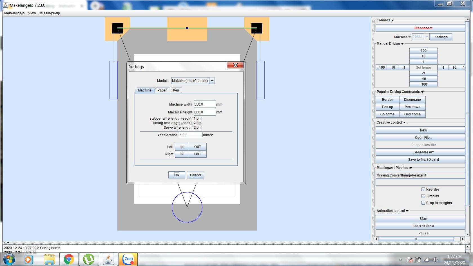Cancel the Settings dialog
This screenshot has width=473, height=266.
(x=195, y=175)
